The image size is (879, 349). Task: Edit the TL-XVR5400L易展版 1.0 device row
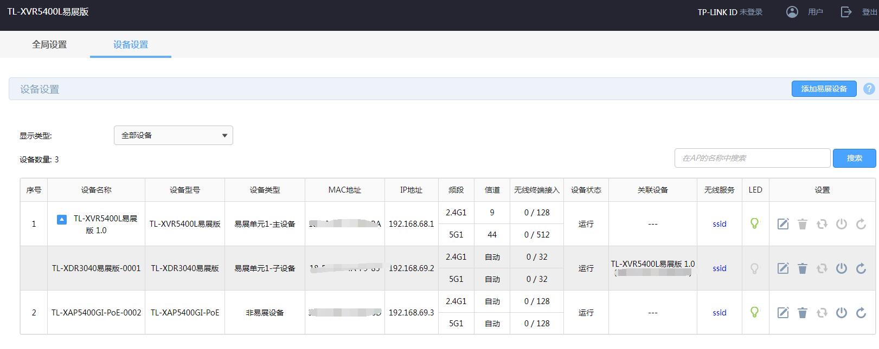pos(783,224)
